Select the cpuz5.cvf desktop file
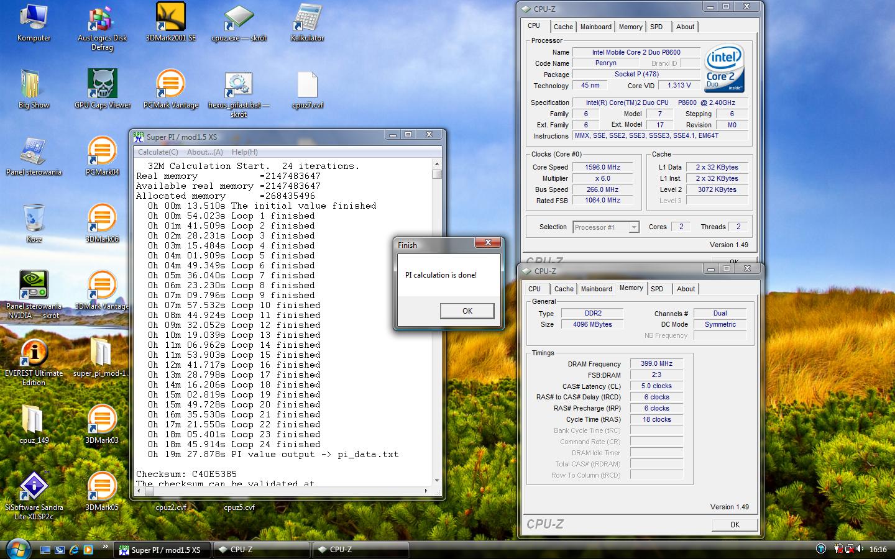The image size is (895, 559). pos(239,507)
